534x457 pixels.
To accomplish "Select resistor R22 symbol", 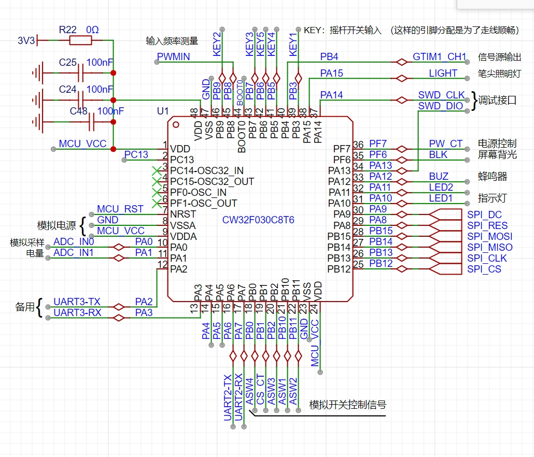I will 80,40.
